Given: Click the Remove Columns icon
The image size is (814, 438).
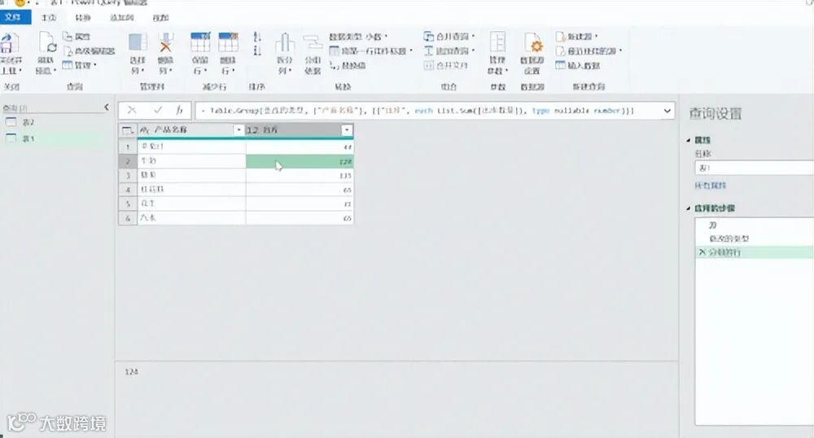Looking at the screenshot, I should click(165, 42).
